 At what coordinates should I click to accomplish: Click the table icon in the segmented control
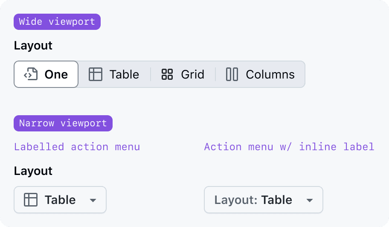96,74
